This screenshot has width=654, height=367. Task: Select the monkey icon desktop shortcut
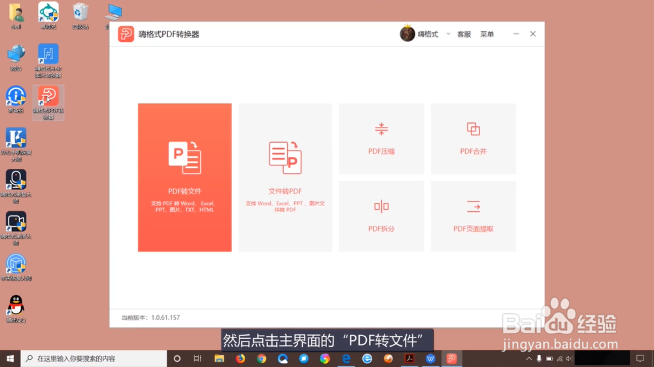point(48,16)
